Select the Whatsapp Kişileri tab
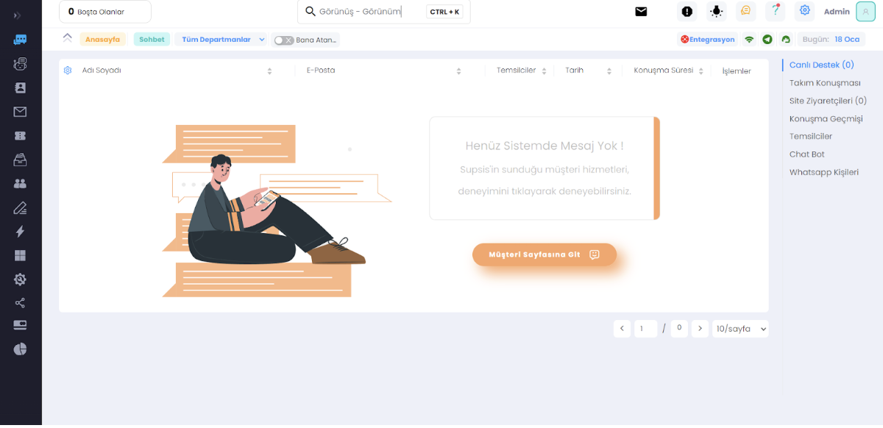 [x=823, y=172]
